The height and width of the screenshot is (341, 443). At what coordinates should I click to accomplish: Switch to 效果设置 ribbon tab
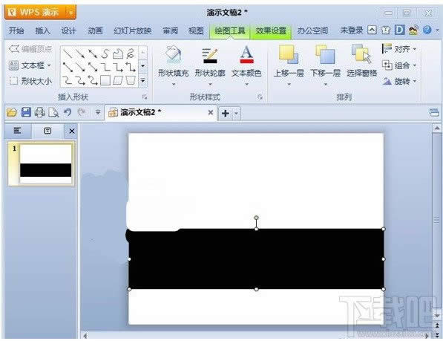point(271,30)
